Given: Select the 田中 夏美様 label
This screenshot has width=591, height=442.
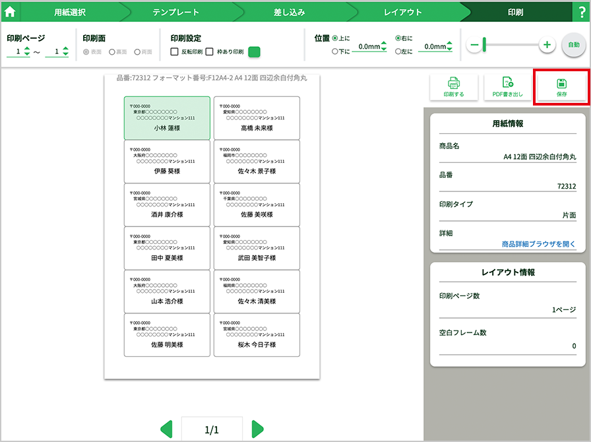Looking at the screenshot, I should 167,248.
